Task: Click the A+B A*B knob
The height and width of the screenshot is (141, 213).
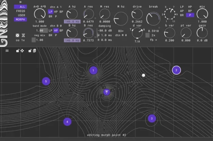Action: tap(40, 14)
